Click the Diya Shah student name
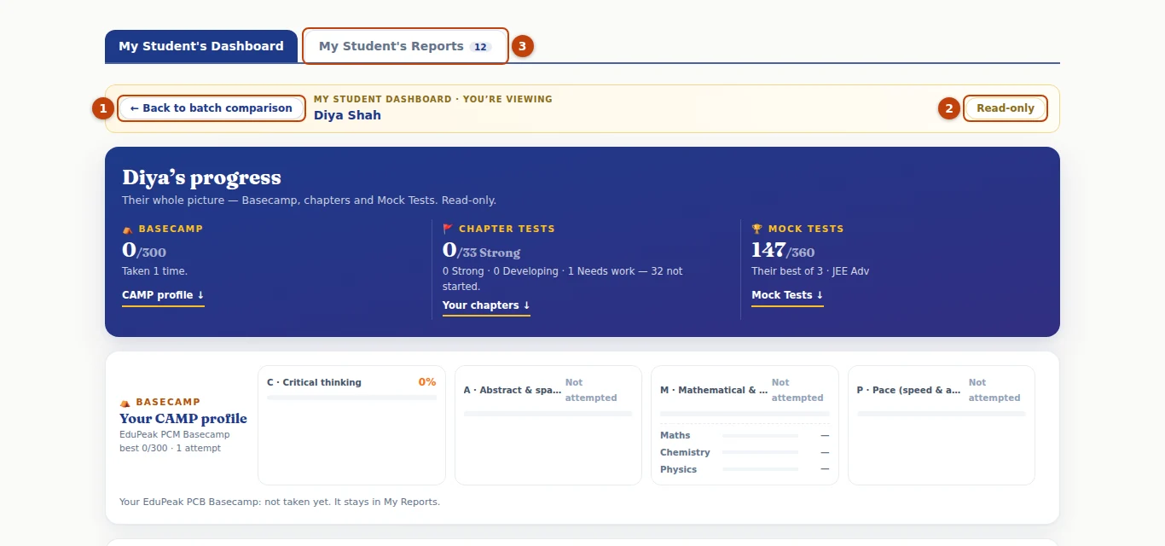Screen dimensions: 1165x546 [347, 115]
